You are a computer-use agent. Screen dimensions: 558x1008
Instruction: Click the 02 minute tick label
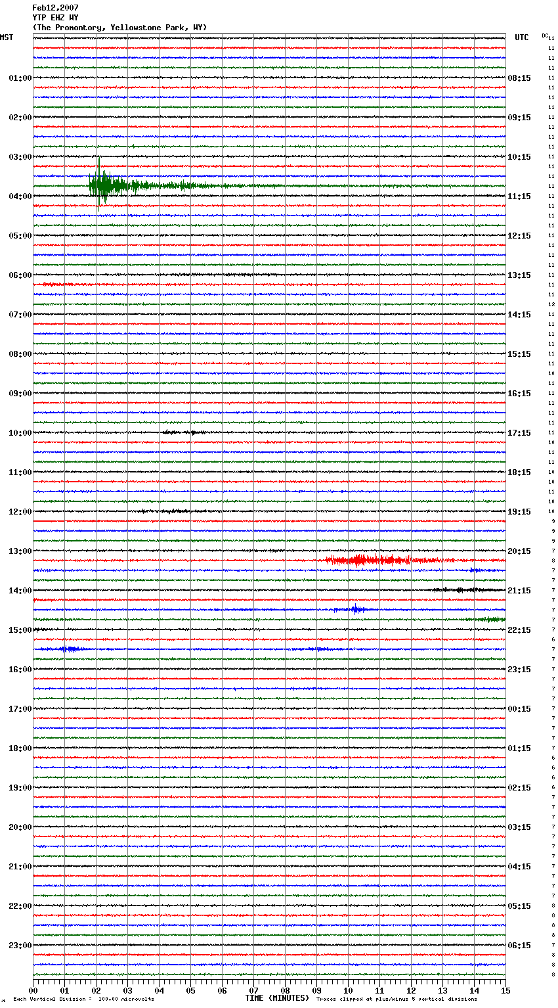pyautogui.click(x=97, y=990)
